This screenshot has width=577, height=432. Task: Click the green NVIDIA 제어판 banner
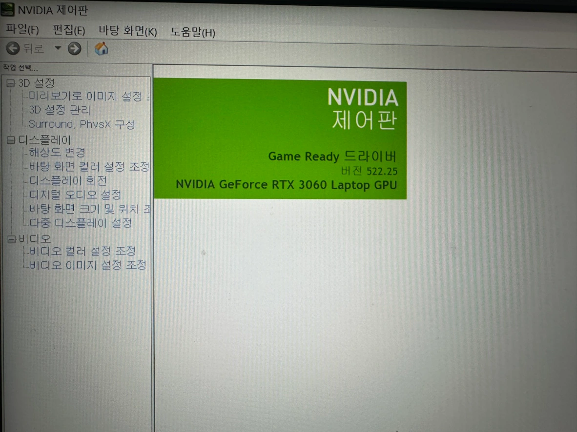point(280,139)
